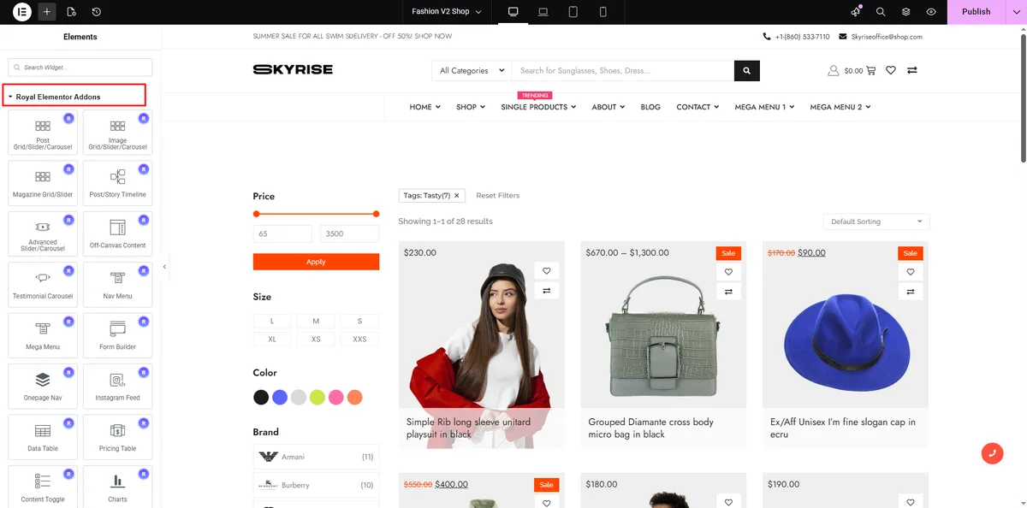Screen dimensions: 1027x508
Task: Open the Finder search icon
Action: point(881,12)
